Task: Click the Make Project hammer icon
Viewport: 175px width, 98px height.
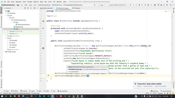Action: click(95, 5)
